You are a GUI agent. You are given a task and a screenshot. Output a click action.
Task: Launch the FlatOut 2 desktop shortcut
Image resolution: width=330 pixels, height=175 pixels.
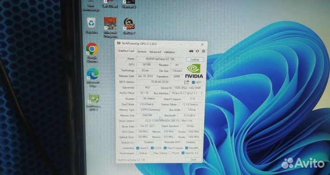tap(129, 26)
